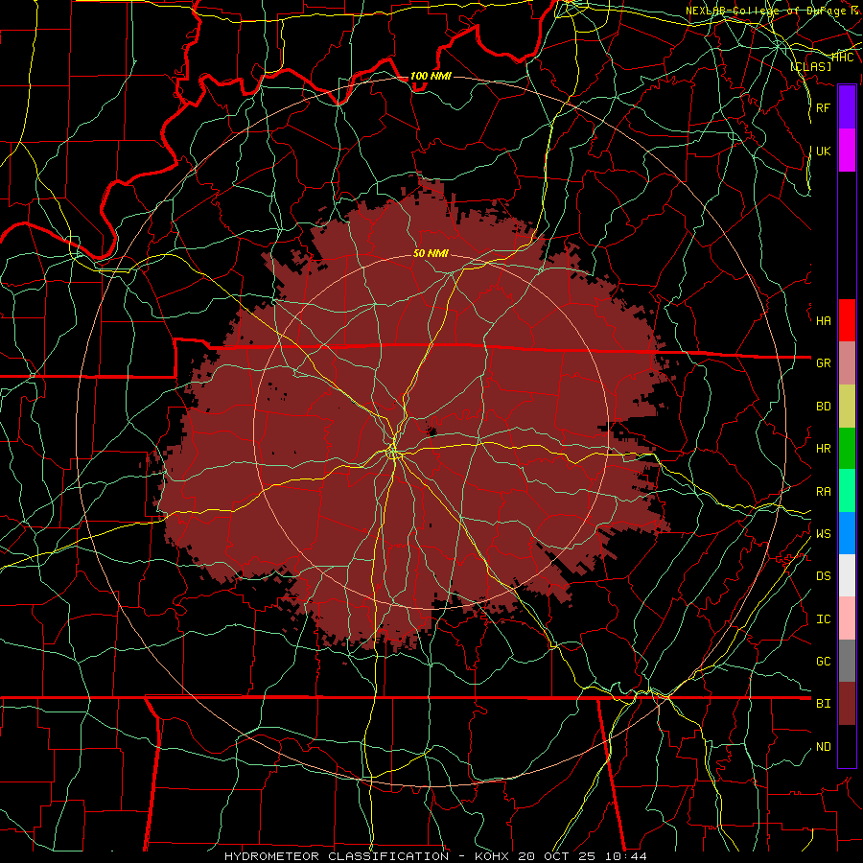Viewport: 863px width, 863px height.
Task: Click the 'RF' legend label
Action: click(x=824, y=107)
